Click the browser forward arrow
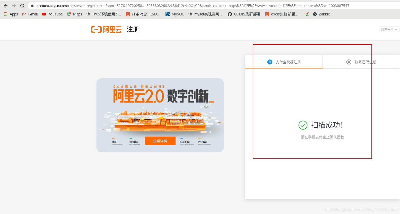 (x=14, y=6)
